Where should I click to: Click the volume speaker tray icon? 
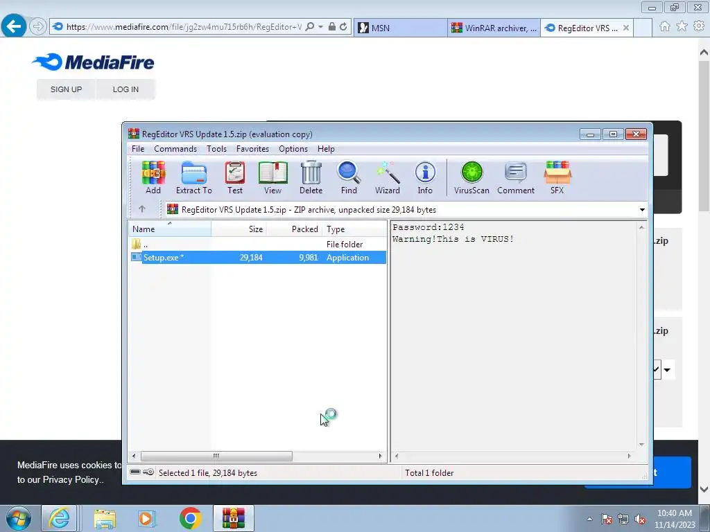pos(640,520)
